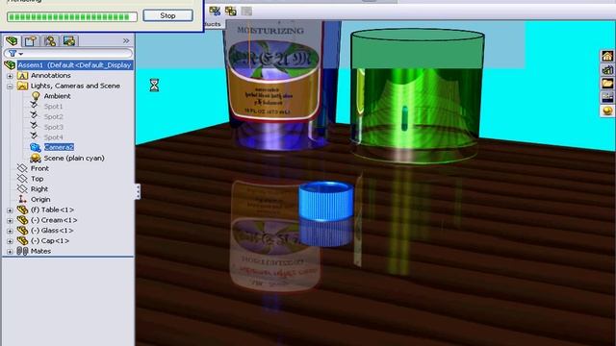Viewport: 616px width, 346px height.
Task: Click 'Scene (plain cyan)' text
Action: pyautogui.click(x=74, y=158)
